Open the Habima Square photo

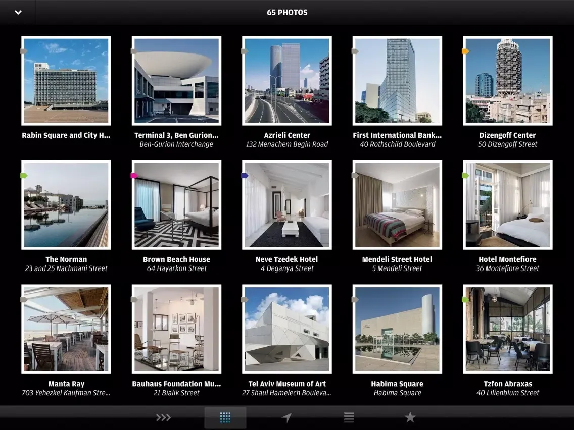397,329
